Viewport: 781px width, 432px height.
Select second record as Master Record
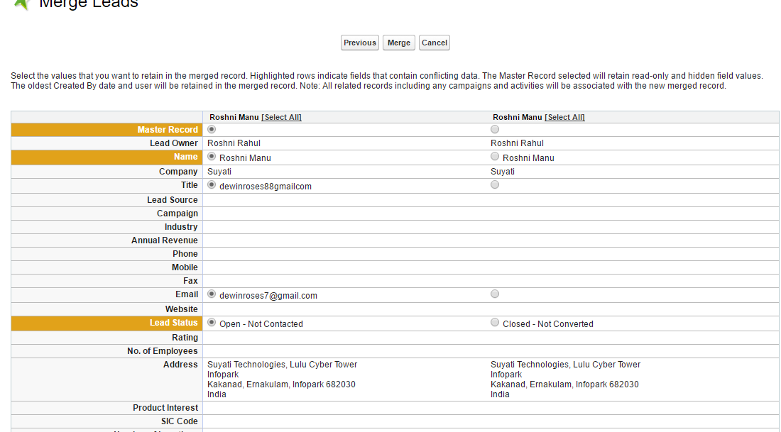pyautogui.click(x=495, y=129)
